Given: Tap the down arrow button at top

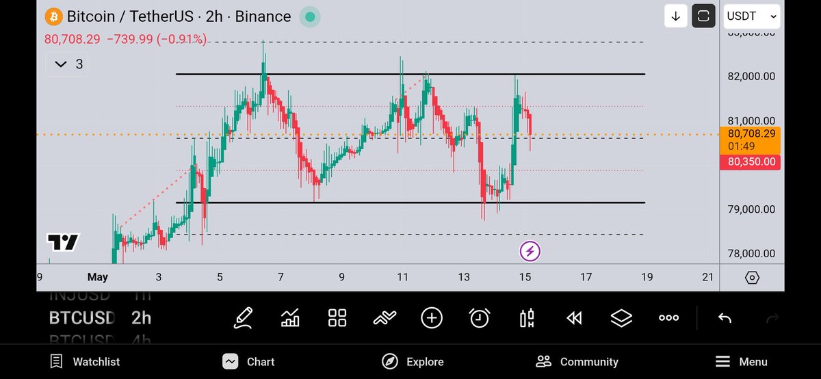Looking at the screenshot, I should point(676,16).
